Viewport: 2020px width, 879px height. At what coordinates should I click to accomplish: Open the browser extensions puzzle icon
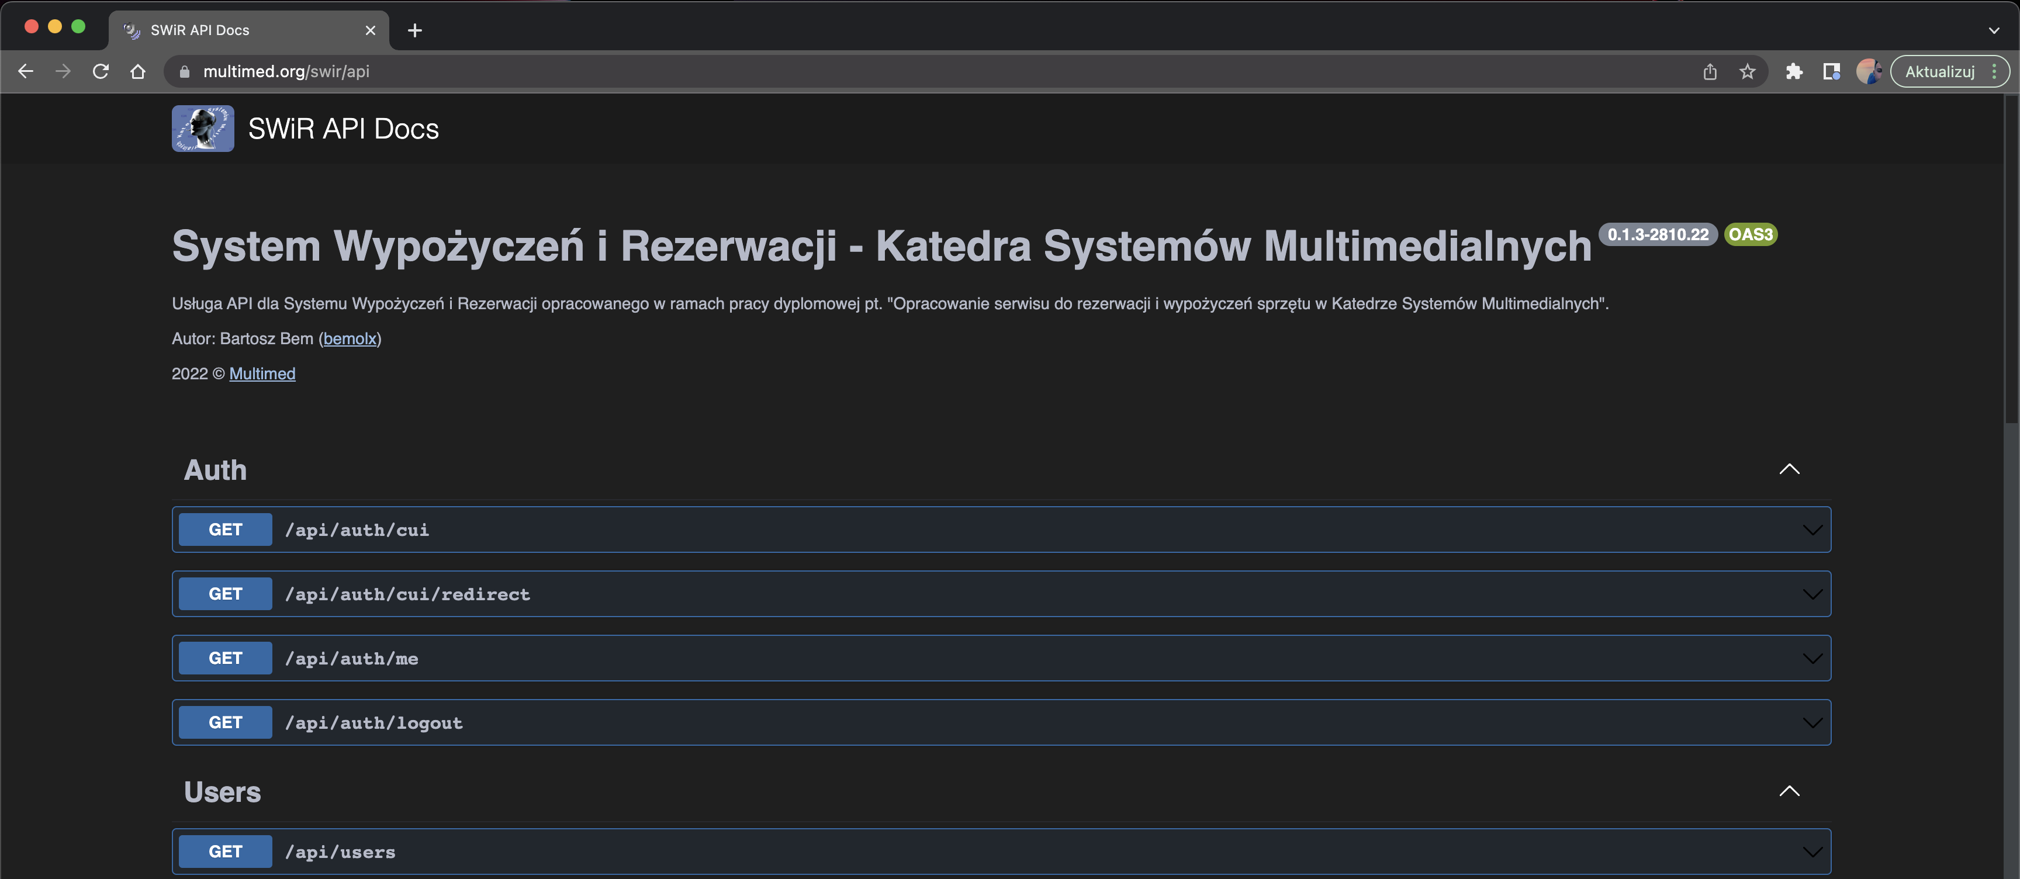point(1795,71)
